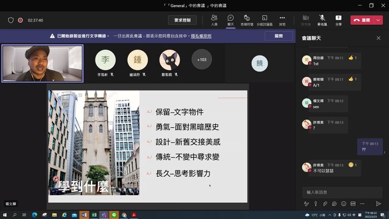Open the People (人員) participants panel
This screenshot has width=389, height=219.
[214, 20]
